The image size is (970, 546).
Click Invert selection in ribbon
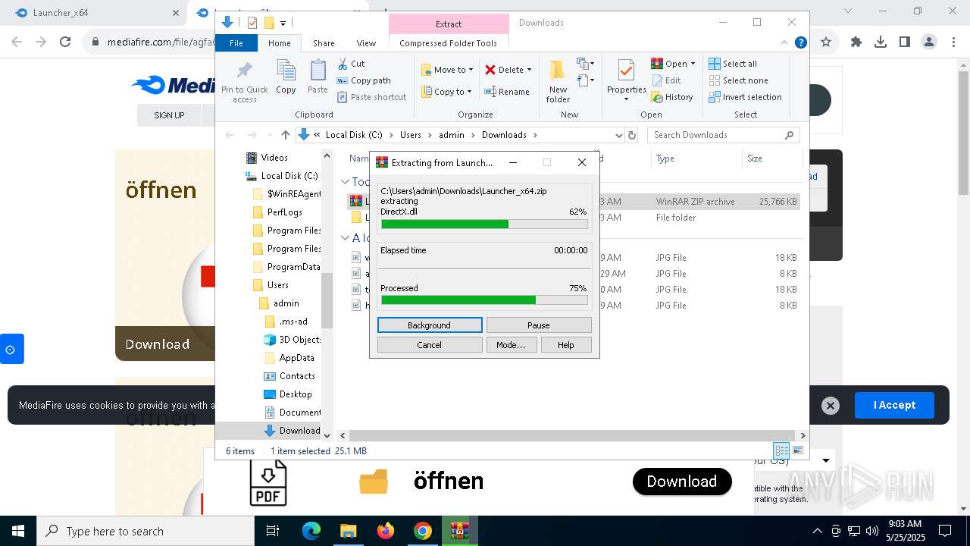click(x=745, y=97)
